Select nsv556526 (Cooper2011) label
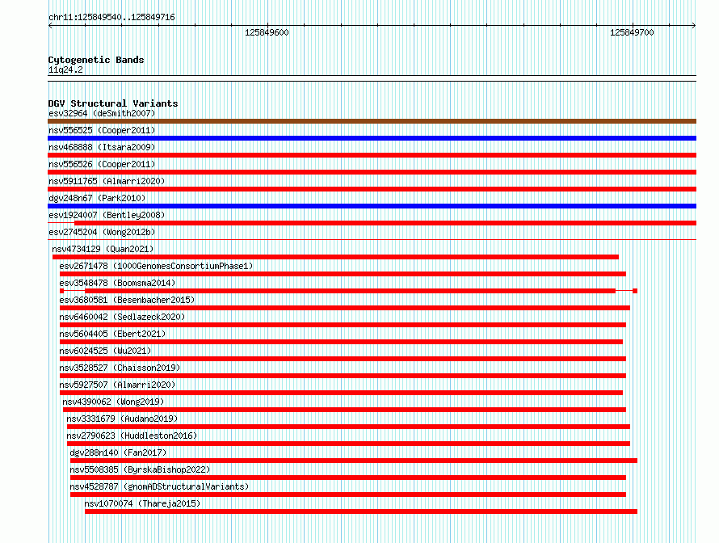The width and height of the screenshot is (719, 543). click(x=102, y=164)
